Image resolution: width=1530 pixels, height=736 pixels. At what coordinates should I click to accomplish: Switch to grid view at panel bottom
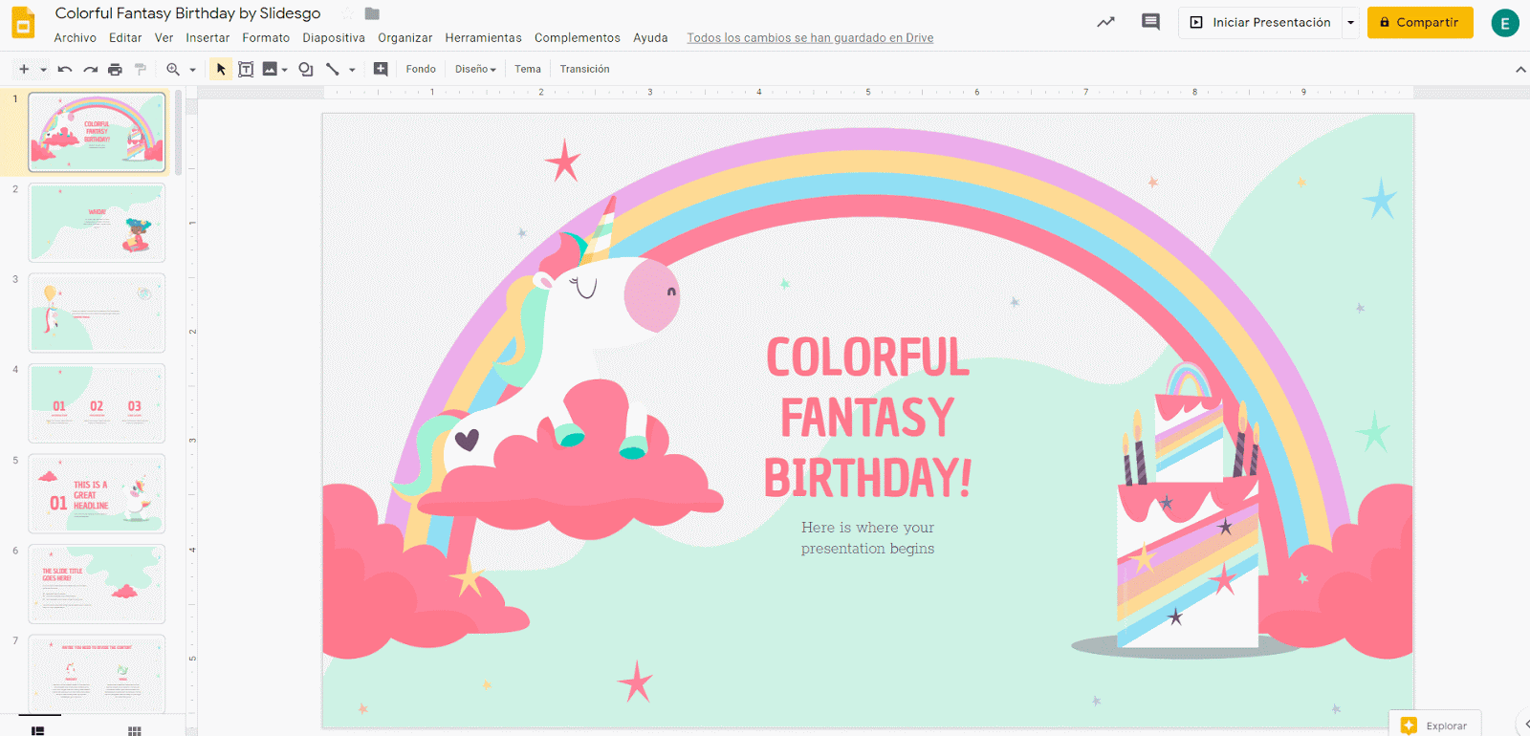(x=135, y=730)
